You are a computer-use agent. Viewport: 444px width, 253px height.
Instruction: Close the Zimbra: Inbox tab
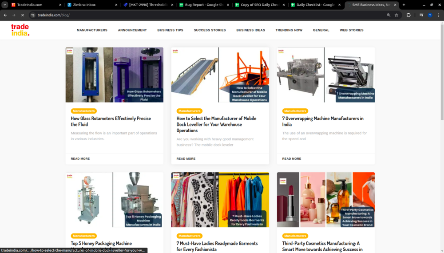point(116,5)
